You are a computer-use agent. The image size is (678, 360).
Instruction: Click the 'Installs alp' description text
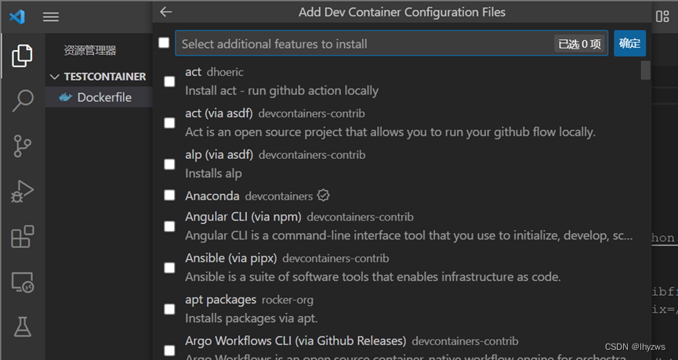[214, 174]
